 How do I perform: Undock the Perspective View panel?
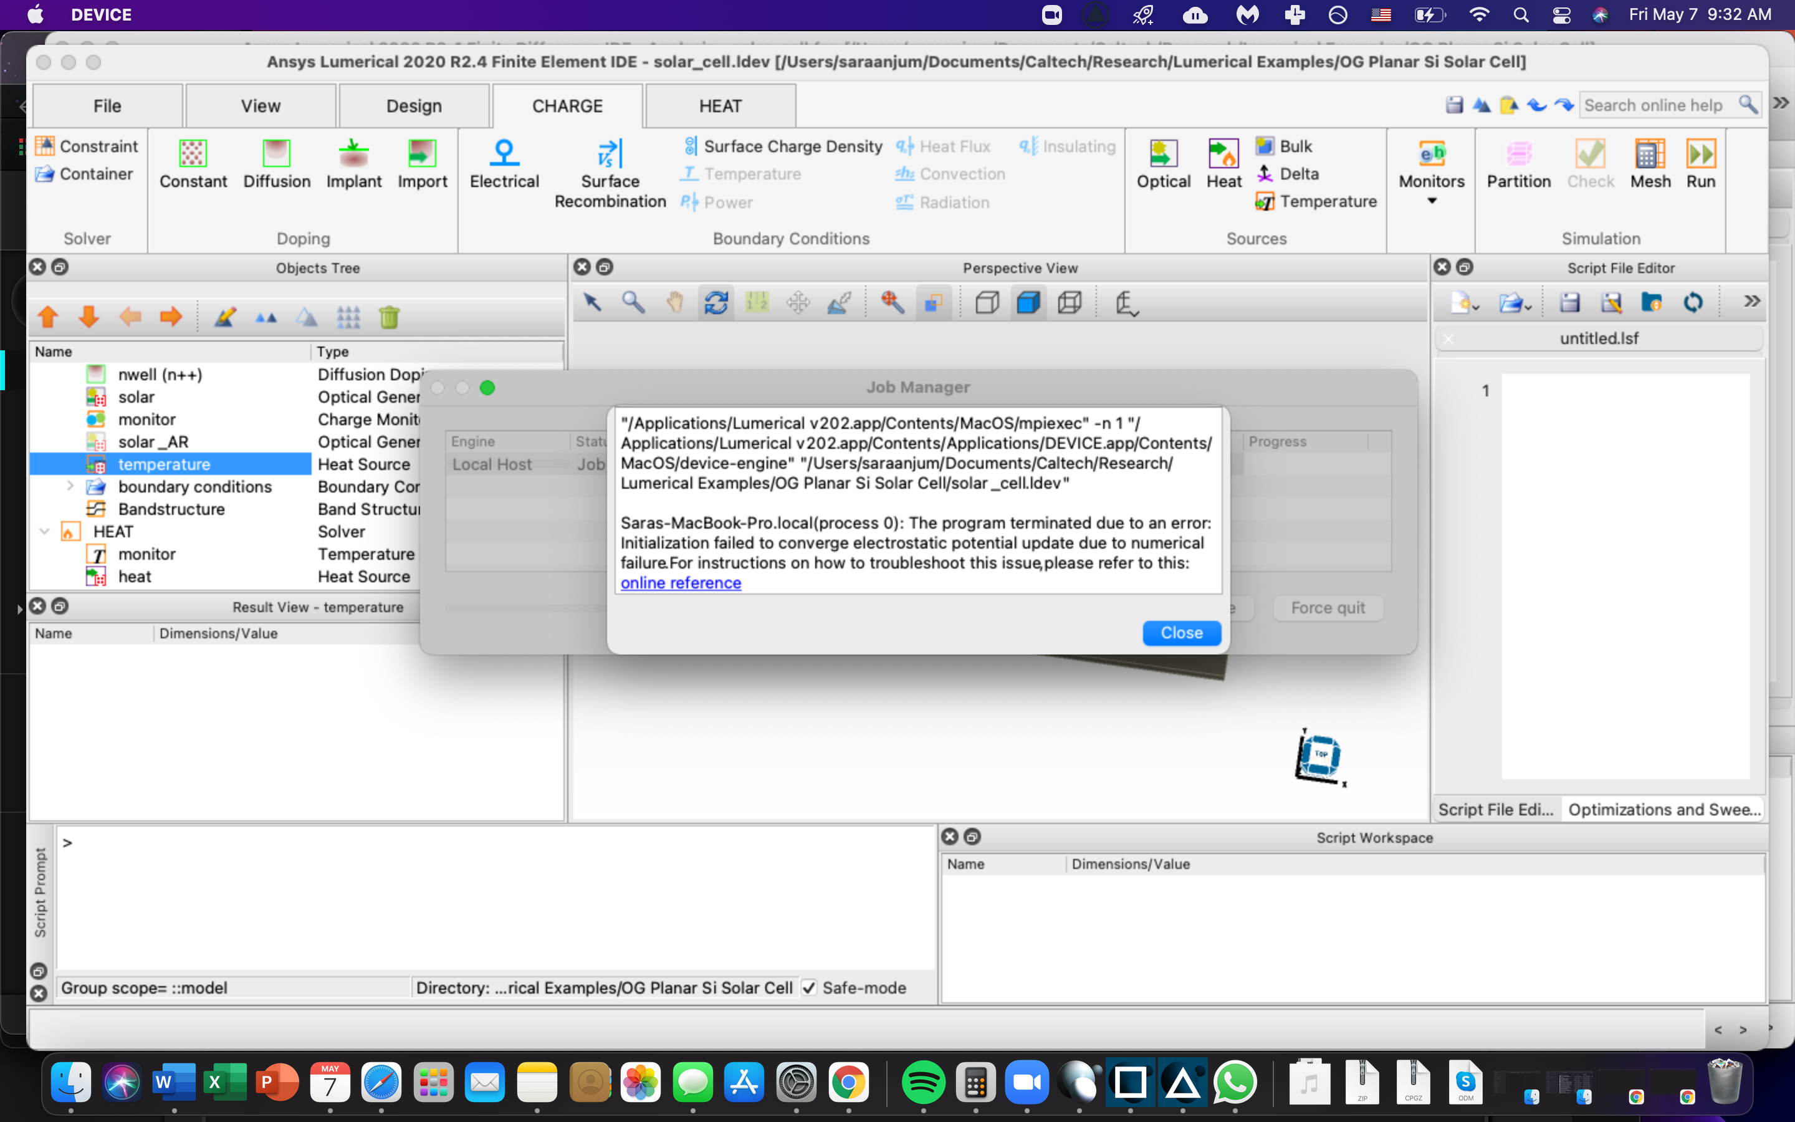pyautogui.click(x=605, y=267)
